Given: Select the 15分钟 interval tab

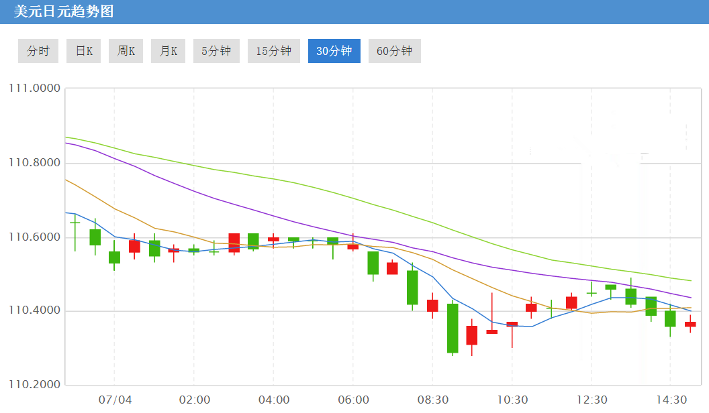Looking at the screenshot, I should (x=273, y=51).
